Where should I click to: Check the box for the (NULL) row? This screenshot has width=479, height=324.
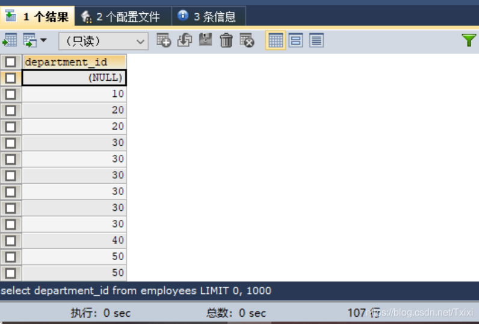point(11,78)
